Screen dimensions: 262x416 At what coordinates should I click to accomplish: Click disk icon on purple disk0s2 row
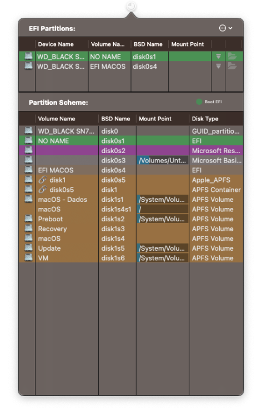pyautogui.click(x=28, y=150)
